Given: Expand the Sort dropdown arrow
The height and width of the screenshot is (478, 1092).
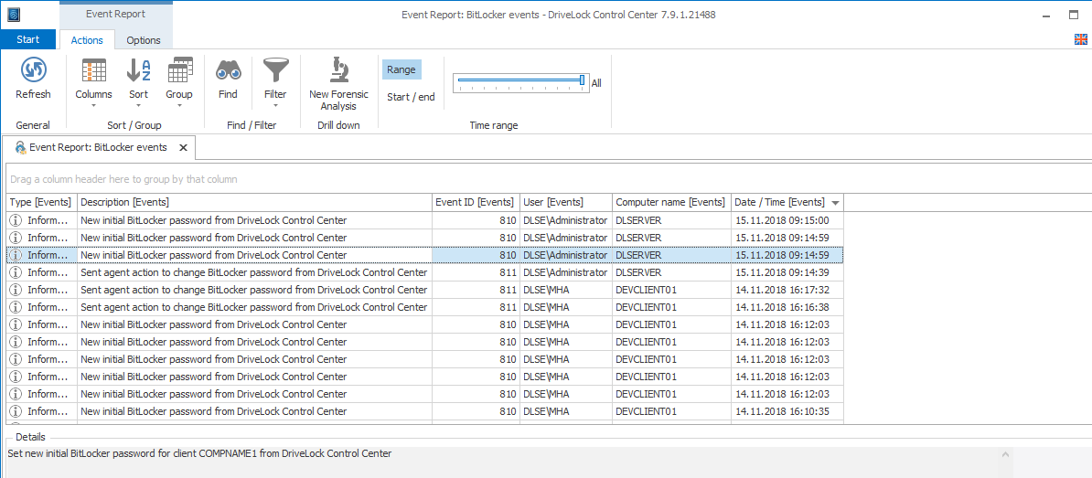Looking at the screenshot, I should [x=139, y=106].
